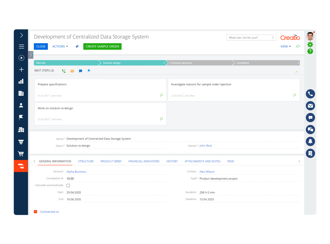The width and height of the screenshot is (330, 244).
Task: Click the Deadline field 10.04.2020
Action: [x=249, y=199]
